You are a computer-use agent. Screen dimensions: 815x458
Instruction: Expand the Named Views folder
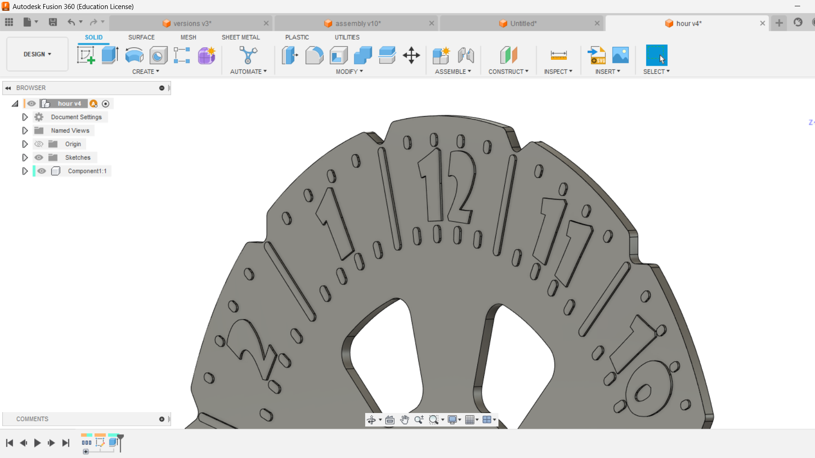click(x=25, y=130)
